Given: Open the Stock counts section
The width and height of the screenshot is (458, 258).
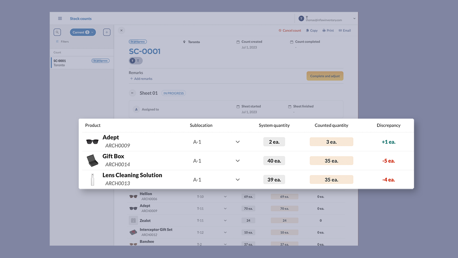Looking at the screenshot, I should click(81, 18).
